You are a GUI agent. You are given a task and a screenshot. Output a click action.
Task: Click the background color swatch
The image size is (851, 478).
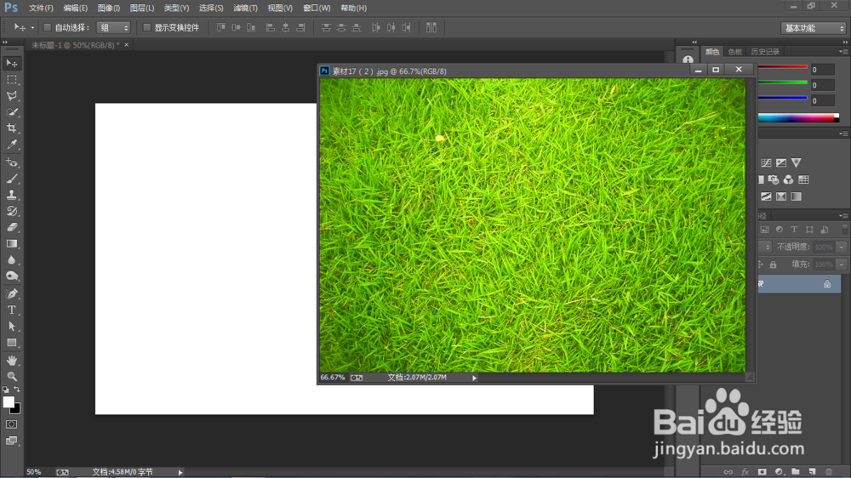(17, 410)
